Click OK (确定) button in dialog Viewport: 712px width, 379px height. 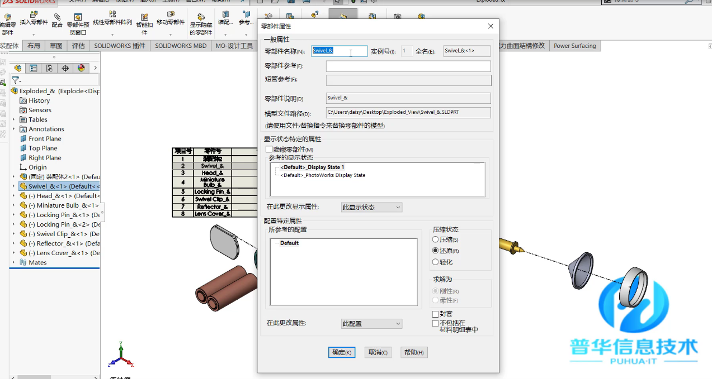pos(342,352)
